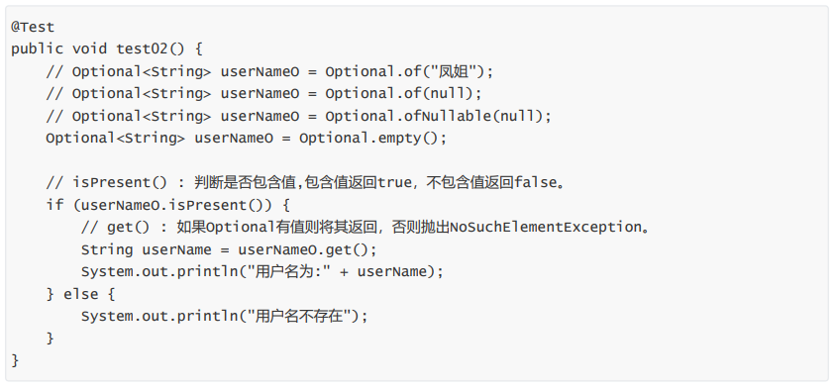Viewport: 835px width, 389px height.
Task: Click the "用户名不存在" string literal
Action: pyautogui.click(x=302, y=317)
